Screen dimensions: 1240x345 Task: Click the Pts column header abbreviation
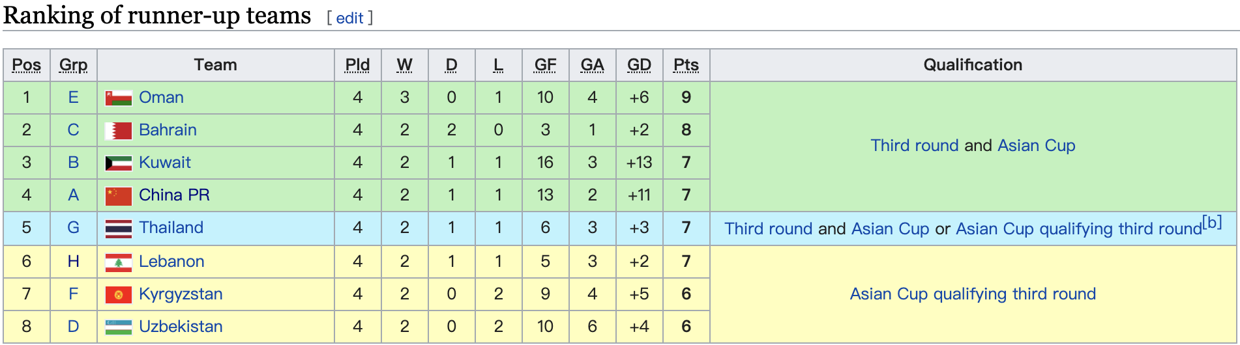[686, 65]
